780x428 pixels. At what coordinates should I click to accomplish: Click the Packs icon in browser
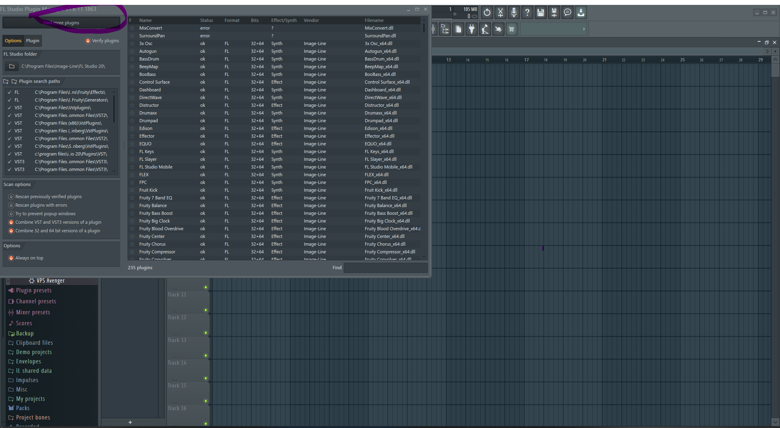point(11,408)
